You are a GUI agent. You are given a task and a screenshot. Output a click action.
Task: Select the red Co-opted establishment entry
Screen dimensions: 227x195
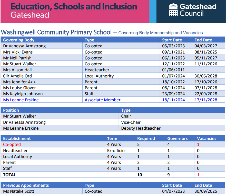[12, 145]
